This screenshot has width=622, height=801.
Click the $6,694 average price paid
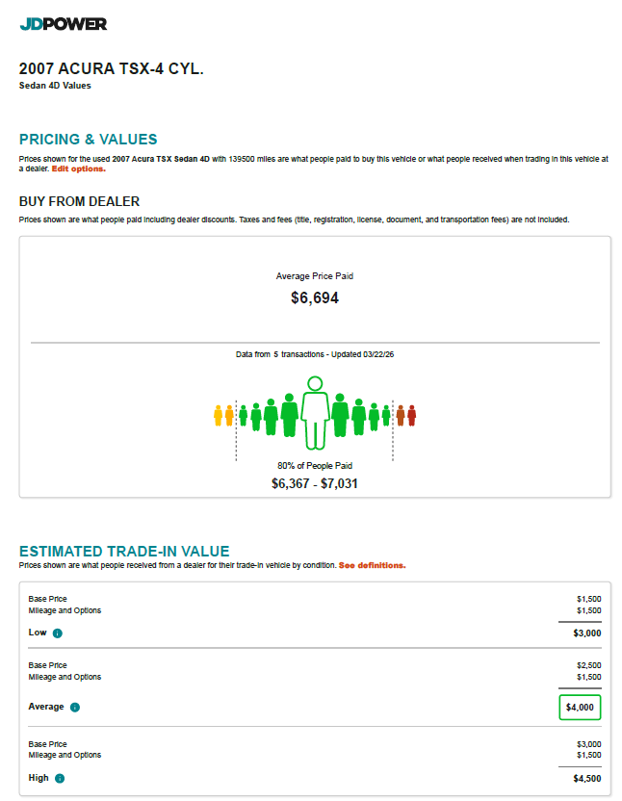click(x=315, y=297)
